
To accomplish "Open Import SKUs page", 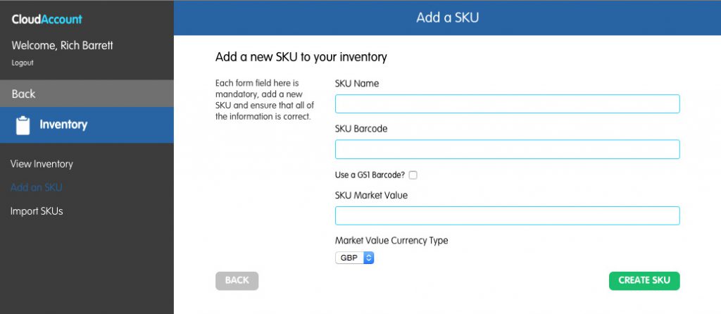I will click(37, 211).
